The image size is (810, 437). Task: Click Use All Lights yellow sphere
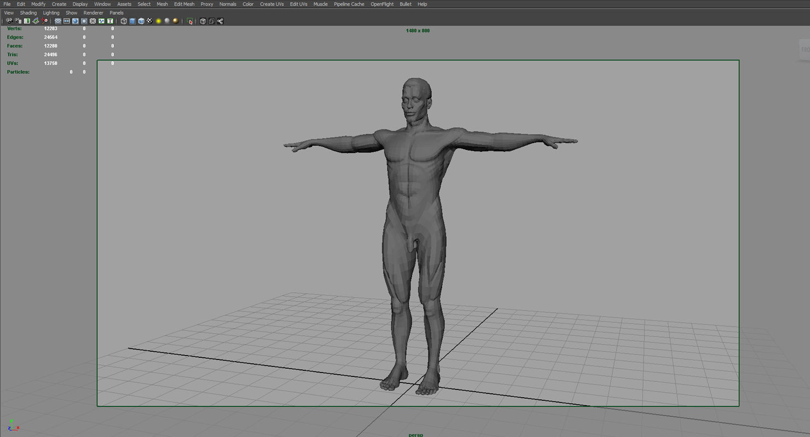(158, 21)
